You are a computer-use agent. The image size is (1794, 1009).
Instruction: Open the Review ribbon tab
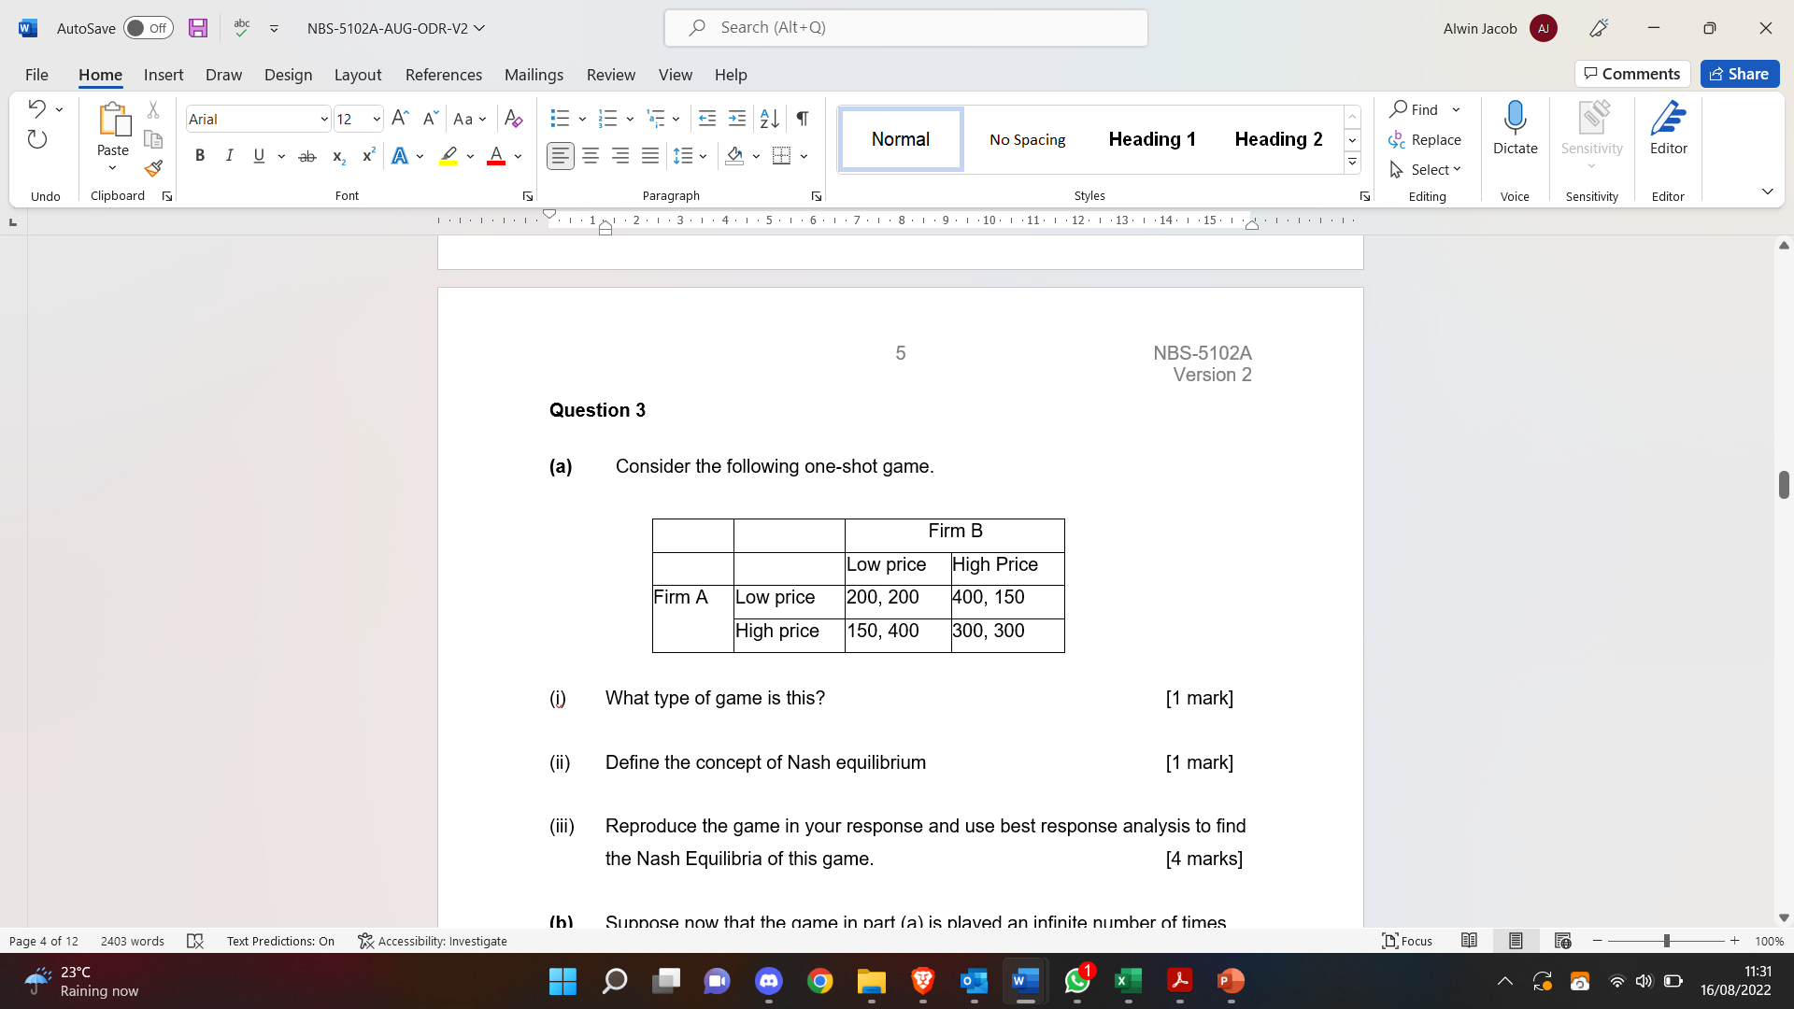[x=610, y=75]
